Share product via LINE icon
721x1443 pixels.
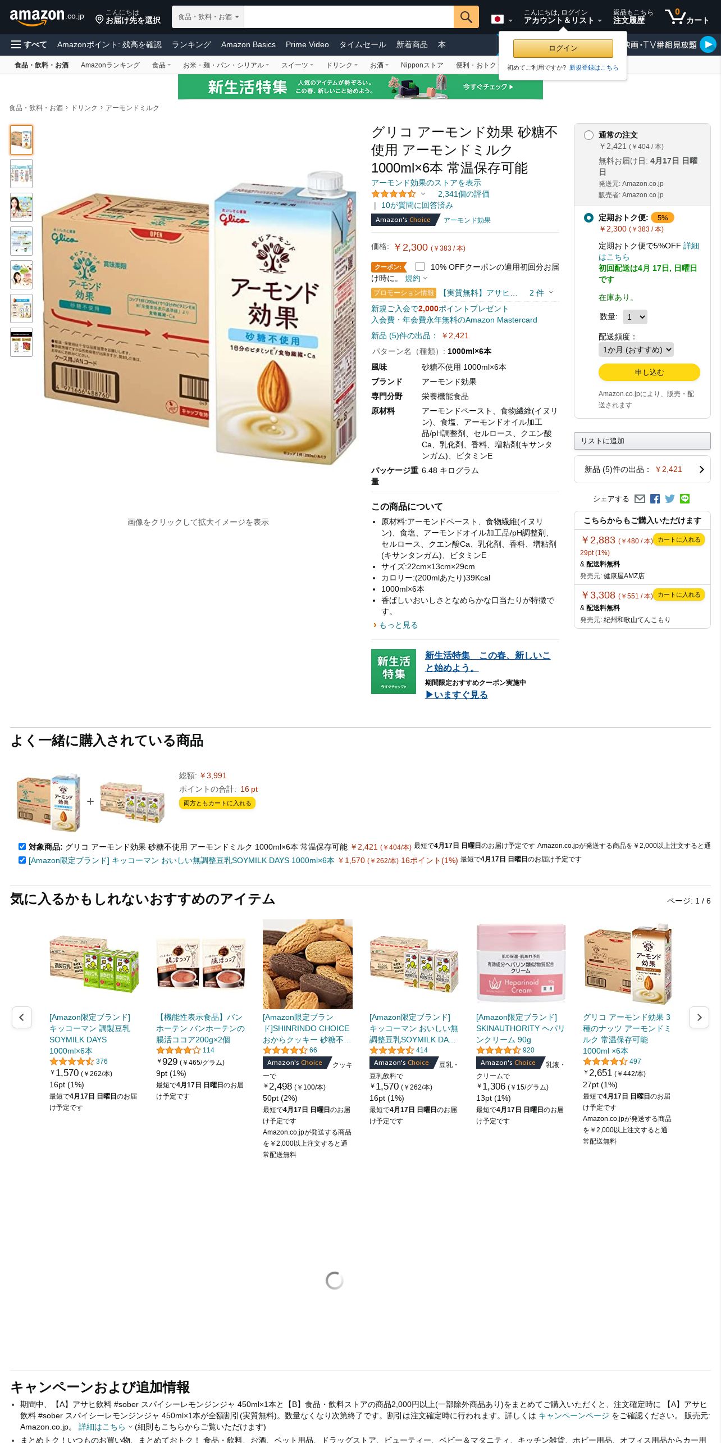pos(685,498)
